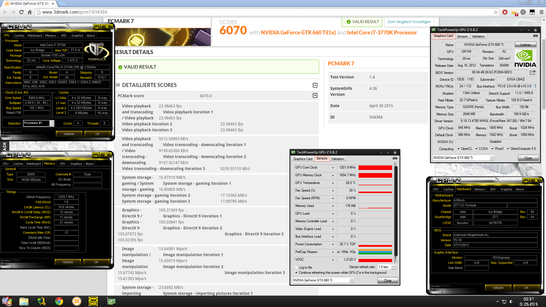Click the NVIDIA logo in GPU-Z
The image size is (546, 307).
(525, 58)
